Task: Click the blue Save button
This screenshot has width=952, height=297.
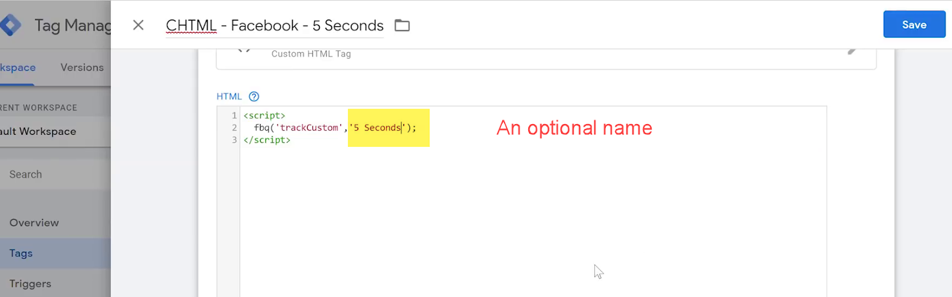Action: coord(914,24)
